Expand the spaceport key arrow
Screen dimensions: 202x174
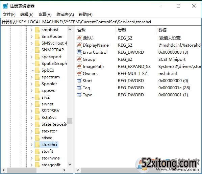point(31,57)
